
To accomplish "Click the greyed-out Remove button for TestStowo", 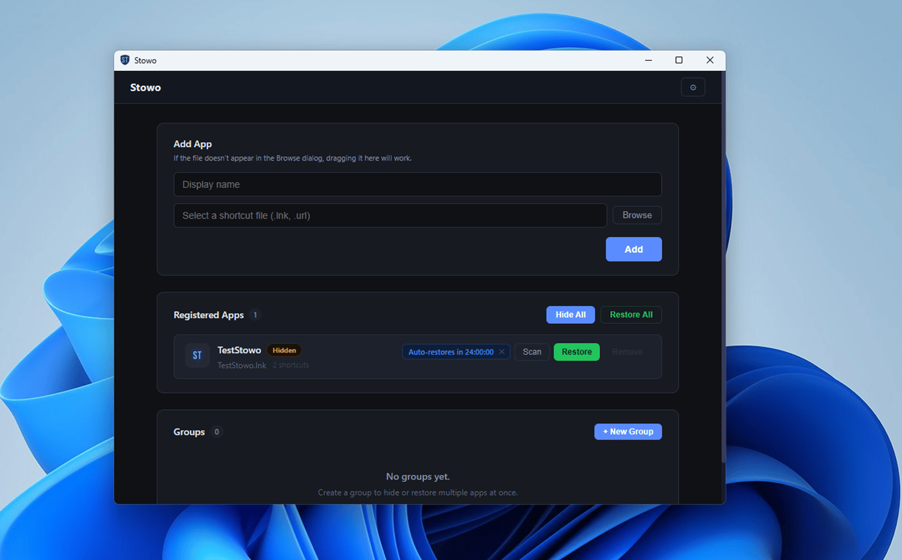I will [627, 352].
